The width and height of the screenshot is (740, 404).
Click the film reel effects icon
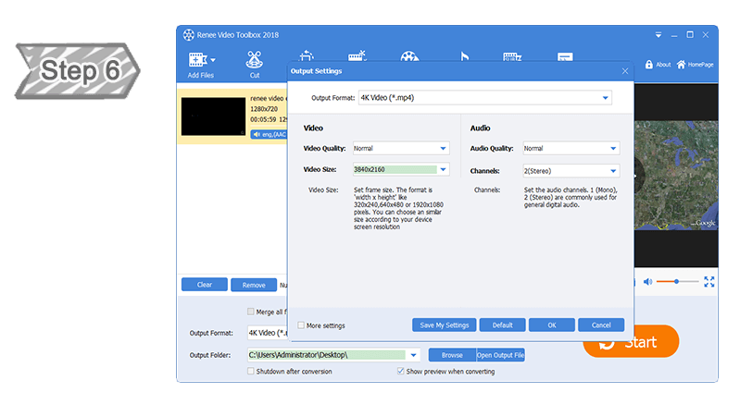click(x=409, y=57)
